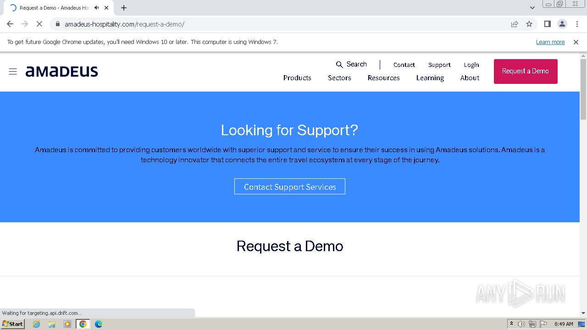Open the Windows Start menu
This screenshot has height=330, width=587.
click(x=13, y=324)
